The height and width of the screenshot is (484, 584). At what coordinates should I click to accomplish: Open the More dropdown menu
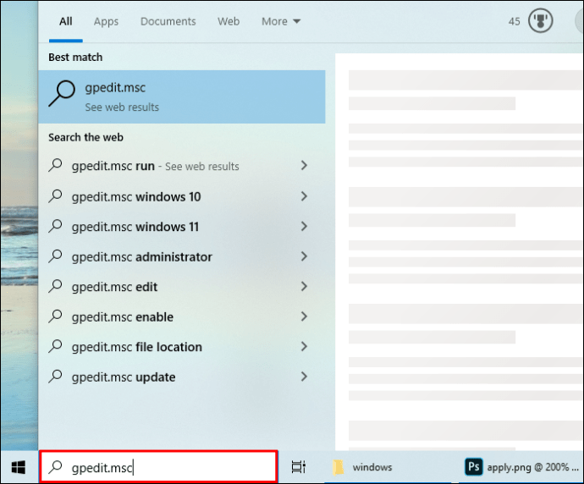(281, 21)
